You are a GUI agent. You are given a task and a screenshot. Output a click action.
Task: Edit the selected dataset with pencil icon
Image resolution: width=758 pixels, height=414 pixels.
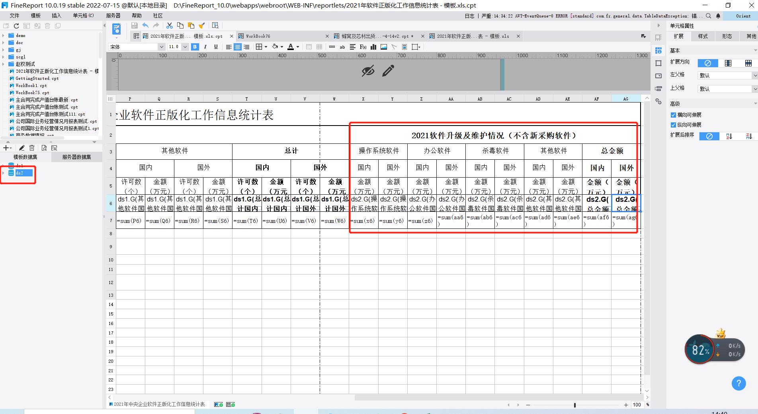click(x=22, y=148)
